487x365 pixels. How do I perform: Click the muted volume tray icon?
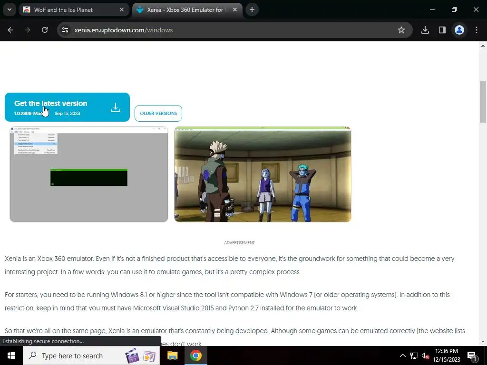[425, 355]
